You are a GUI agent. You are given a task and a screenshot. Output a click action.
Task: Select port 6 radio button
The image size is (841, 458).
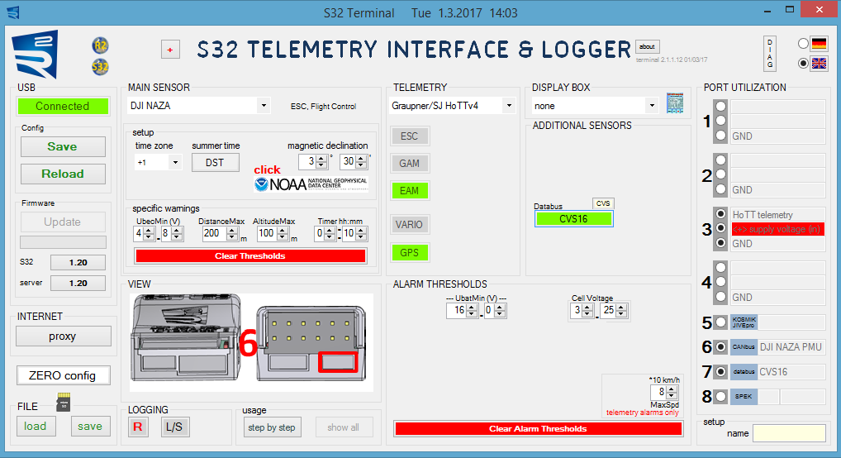tap(721, 347)
